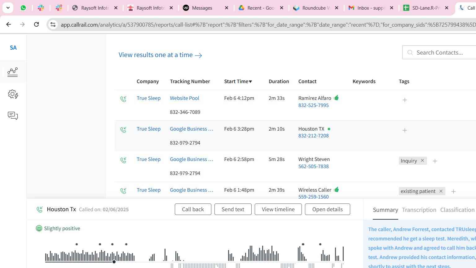Add another tag beside existing patient tag
The image size is (476, 268).
[453, 191]
